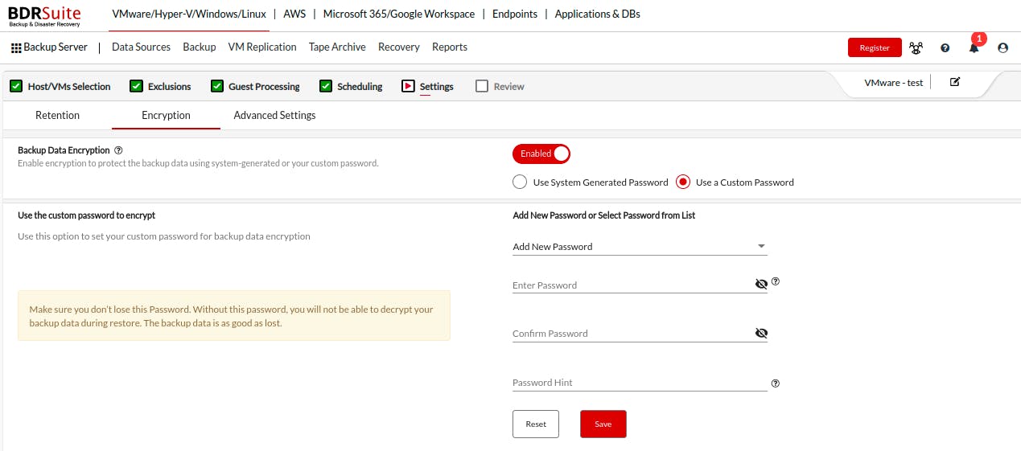
Task: Toggle the Enabled encryption switch
Action: [541, 154]
